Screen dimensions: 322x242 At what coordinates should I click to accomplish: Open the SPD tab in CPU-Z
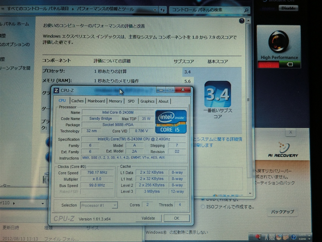pos(131,101)
